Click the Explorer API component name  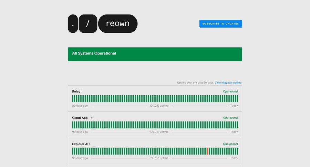coord(81,144)
